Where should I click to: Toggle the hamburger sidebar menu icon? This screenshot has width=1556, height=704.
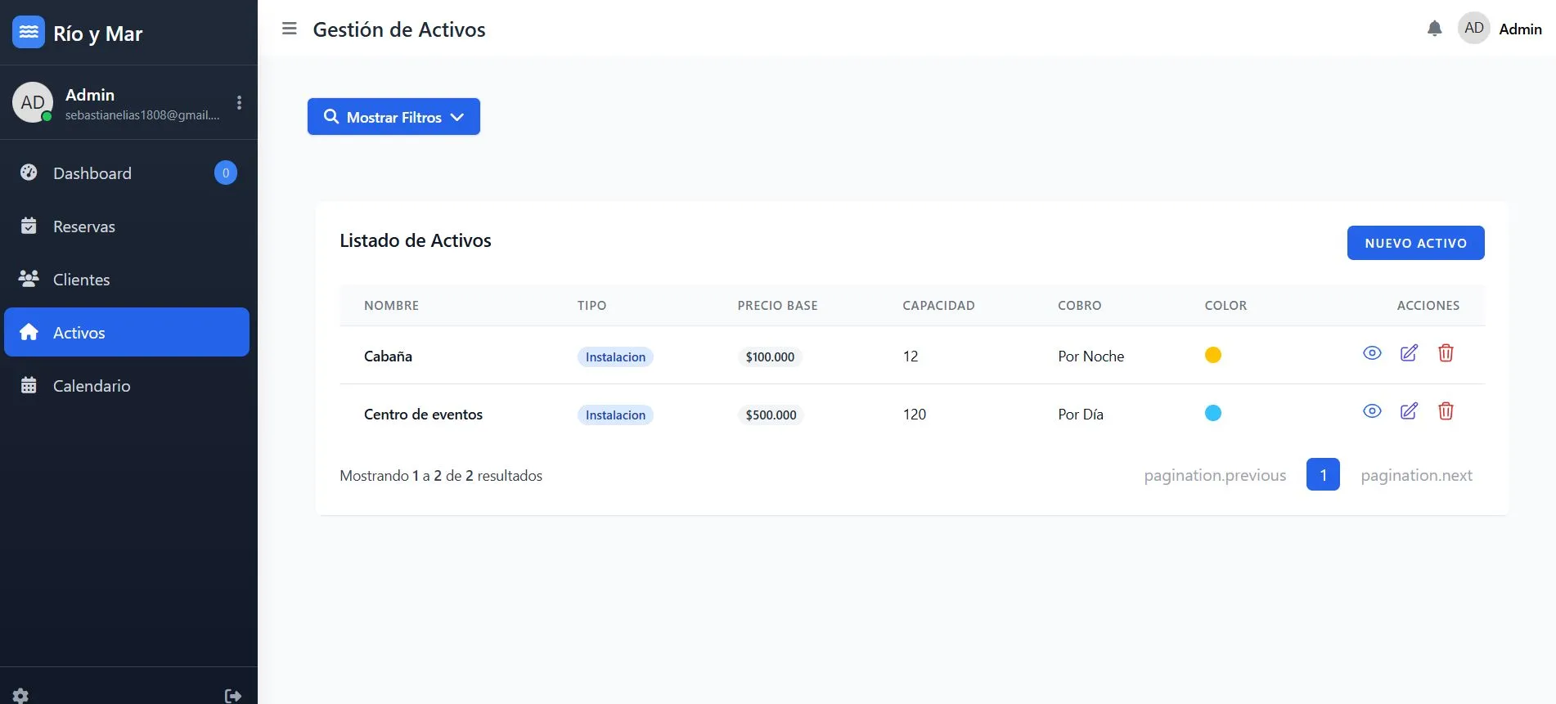(x=289, y=29)
